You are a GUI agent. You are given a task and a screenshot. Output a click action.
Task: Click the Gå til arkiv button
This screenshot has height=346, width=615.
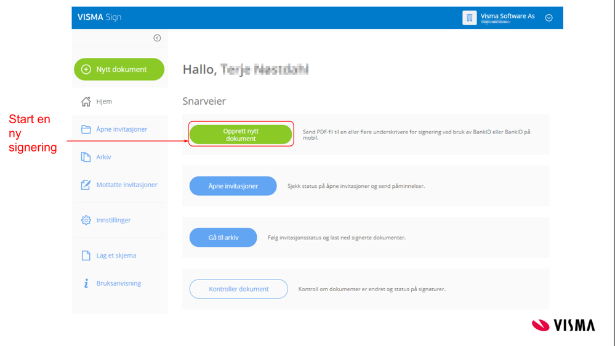coord(223,237)
